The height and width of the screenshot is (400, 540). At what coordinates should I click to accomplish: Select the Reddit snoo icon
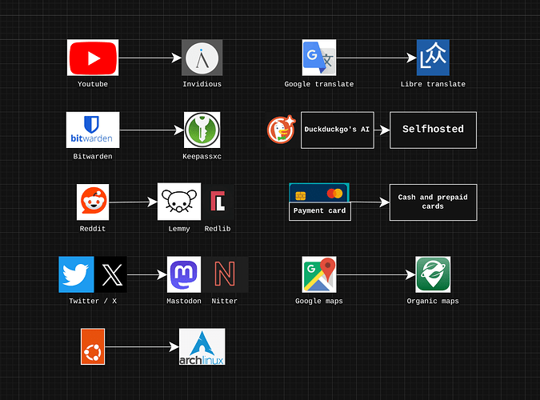click(x=93, y=202)
